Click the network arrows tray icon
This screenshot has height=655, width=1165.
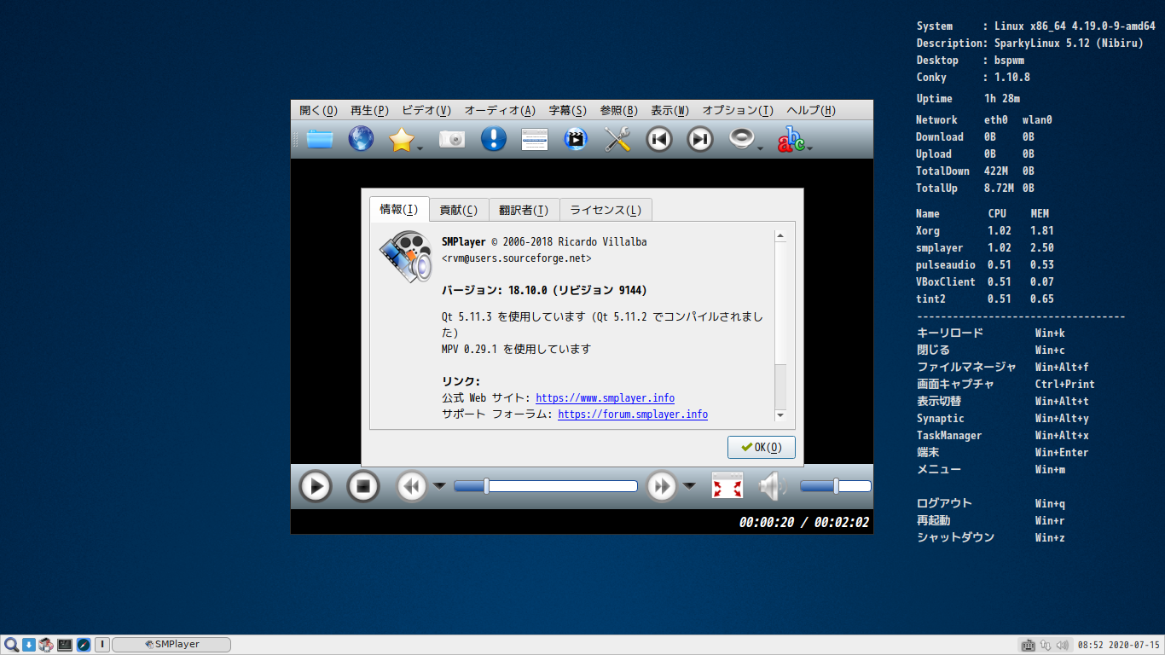(1046, 646)
